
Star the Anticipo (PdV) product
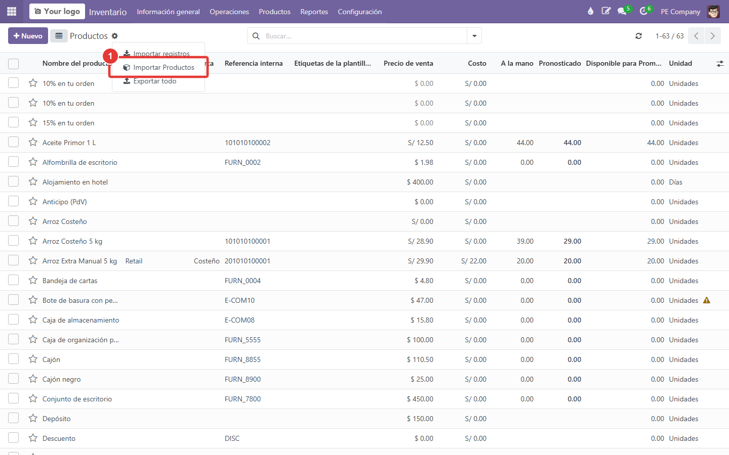(33, 202)
